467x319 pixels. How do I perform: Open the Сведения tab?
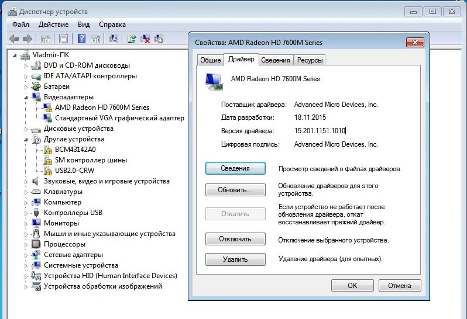pos(276,60)
